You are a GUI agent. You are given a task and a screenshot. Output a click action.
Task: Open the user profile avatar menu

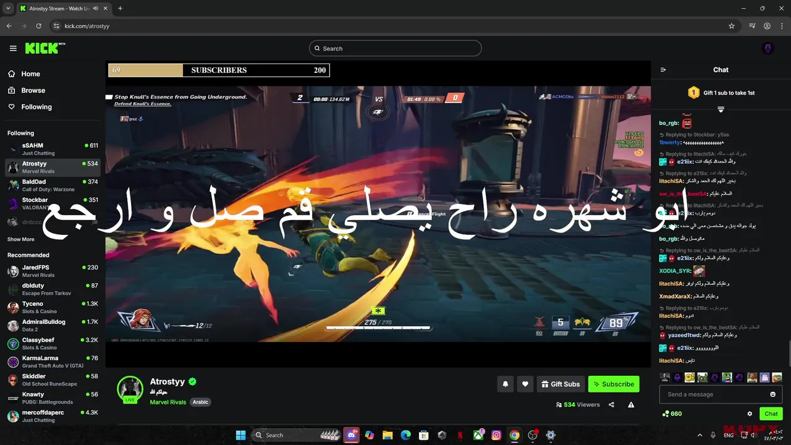[x=768, y=48]
